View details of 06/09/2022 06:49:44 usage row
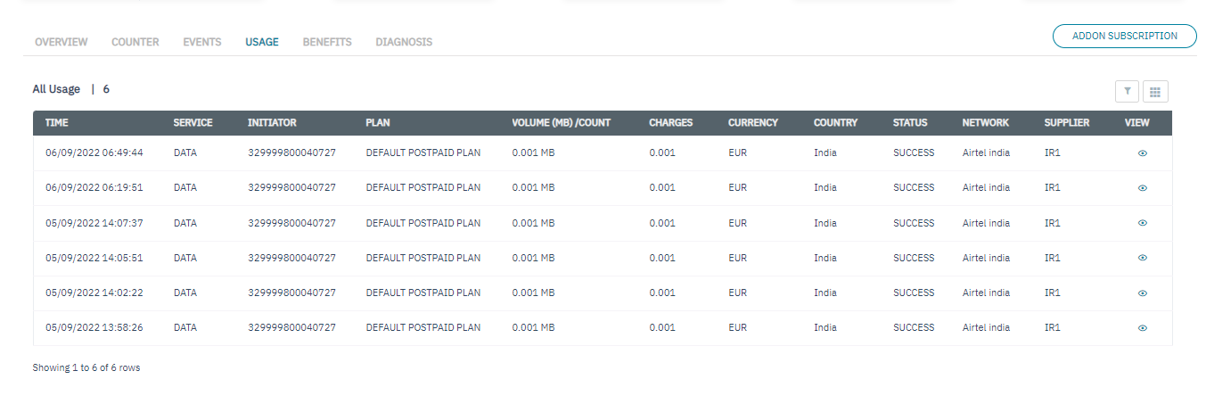Screen dimensions: 1206x404 click(x=1142, y=153)
